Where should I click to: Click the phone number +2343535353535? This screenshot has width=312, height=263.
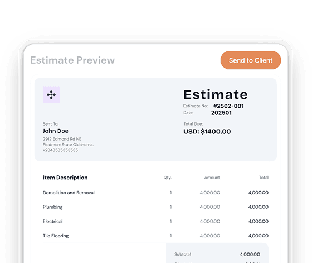pos(60,150)
